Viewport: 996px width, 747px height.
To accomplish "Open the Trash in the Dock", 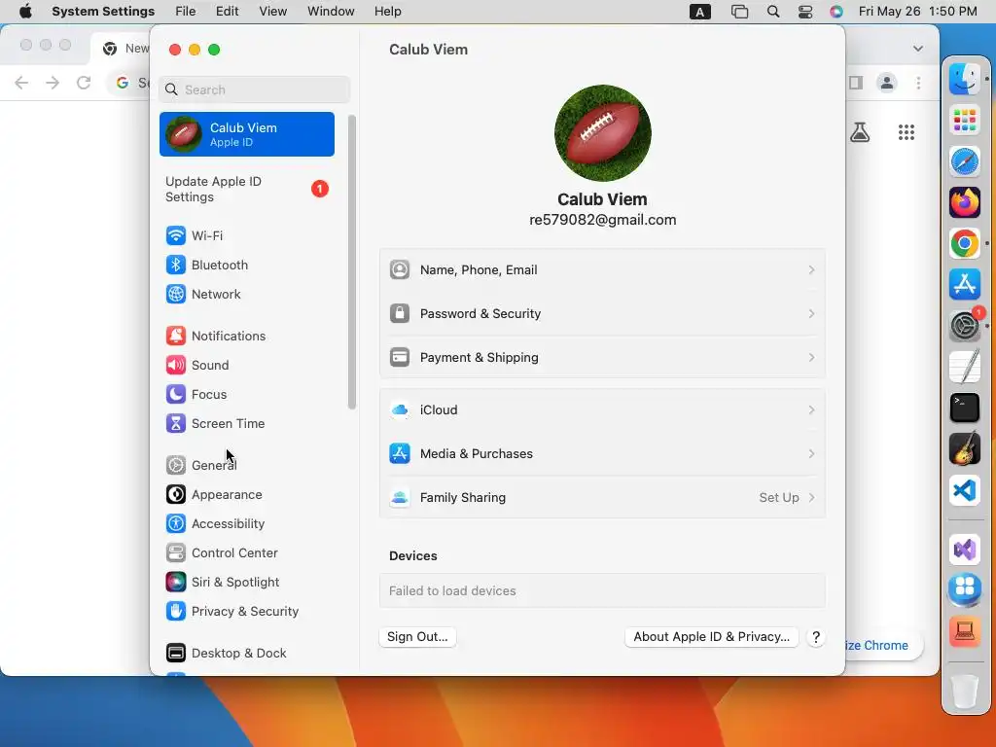I will pyautogui.click(x=964, y=692).
